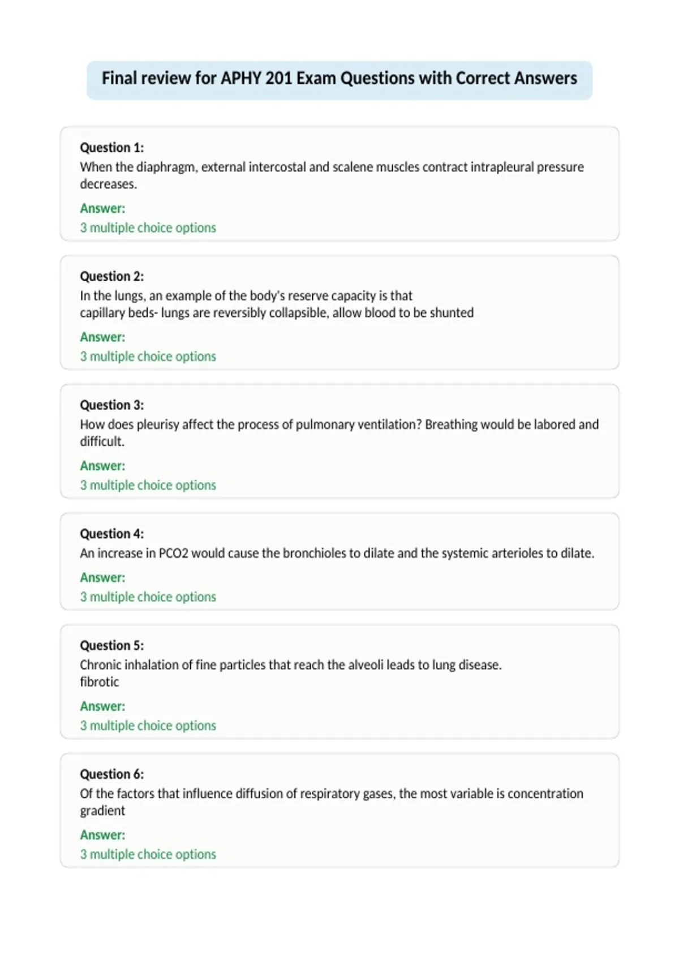This screenshot has width=679, height=962.
Task: Click Answer label under Question 4
Action: point(102,578)
